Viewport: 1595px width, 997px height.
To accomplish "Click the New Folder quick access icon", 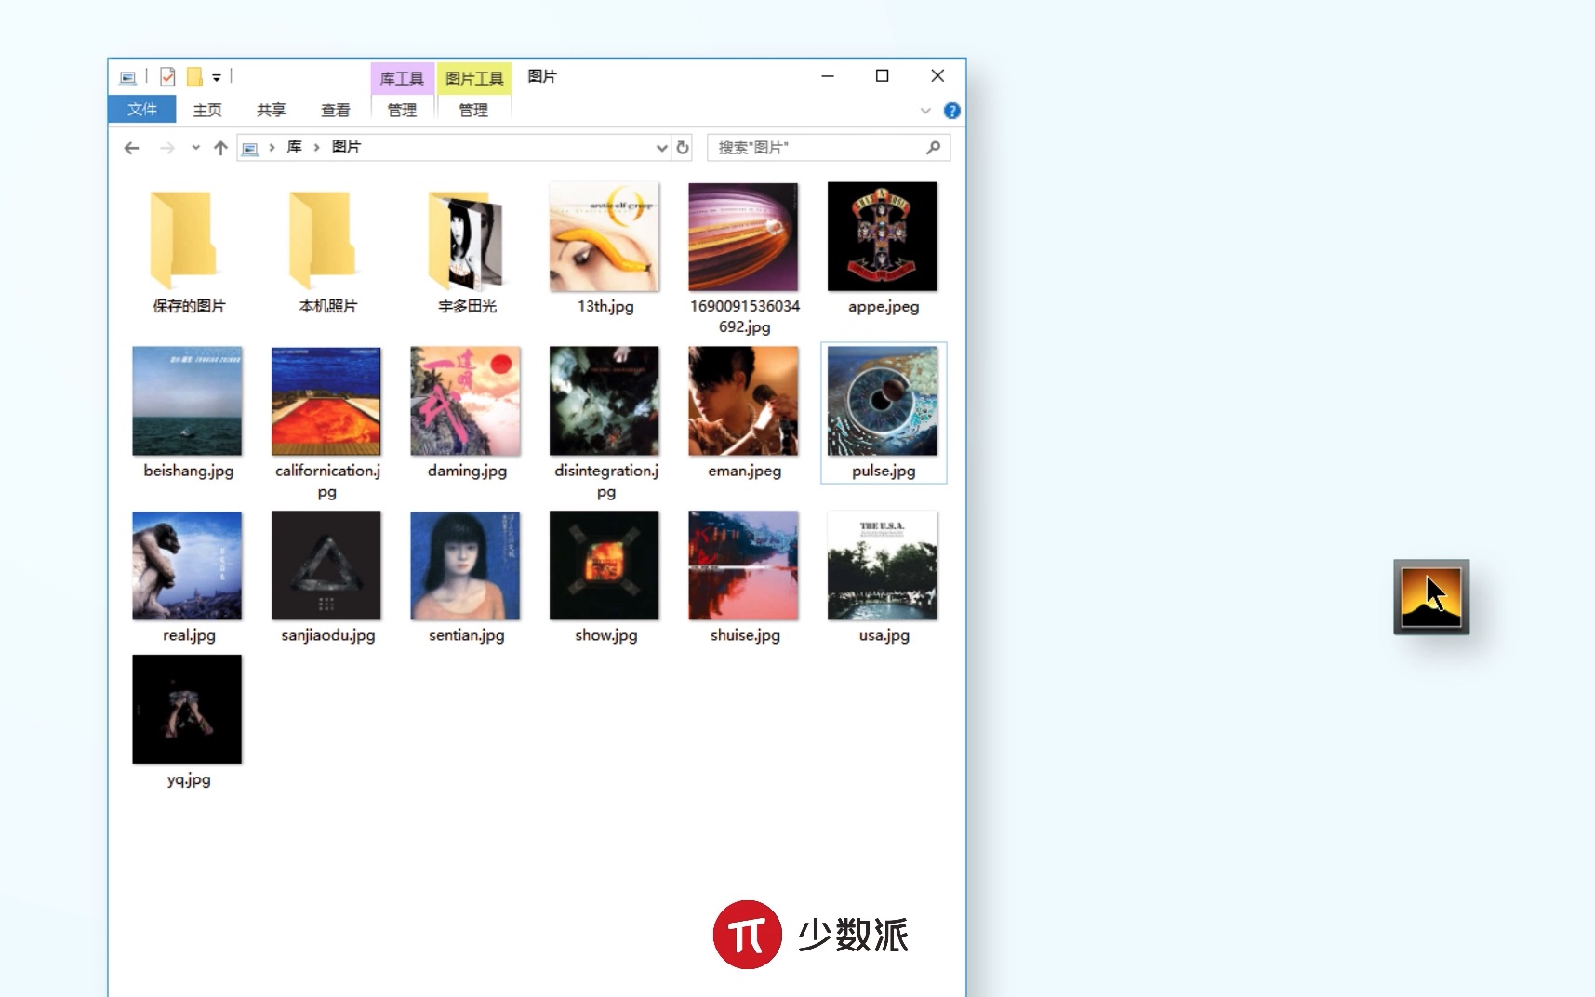I will [194, 77].
